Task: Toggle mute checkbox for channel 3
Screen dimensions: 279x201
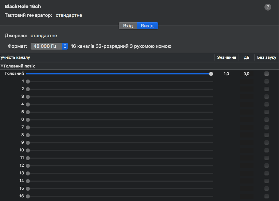Action: 267,97
